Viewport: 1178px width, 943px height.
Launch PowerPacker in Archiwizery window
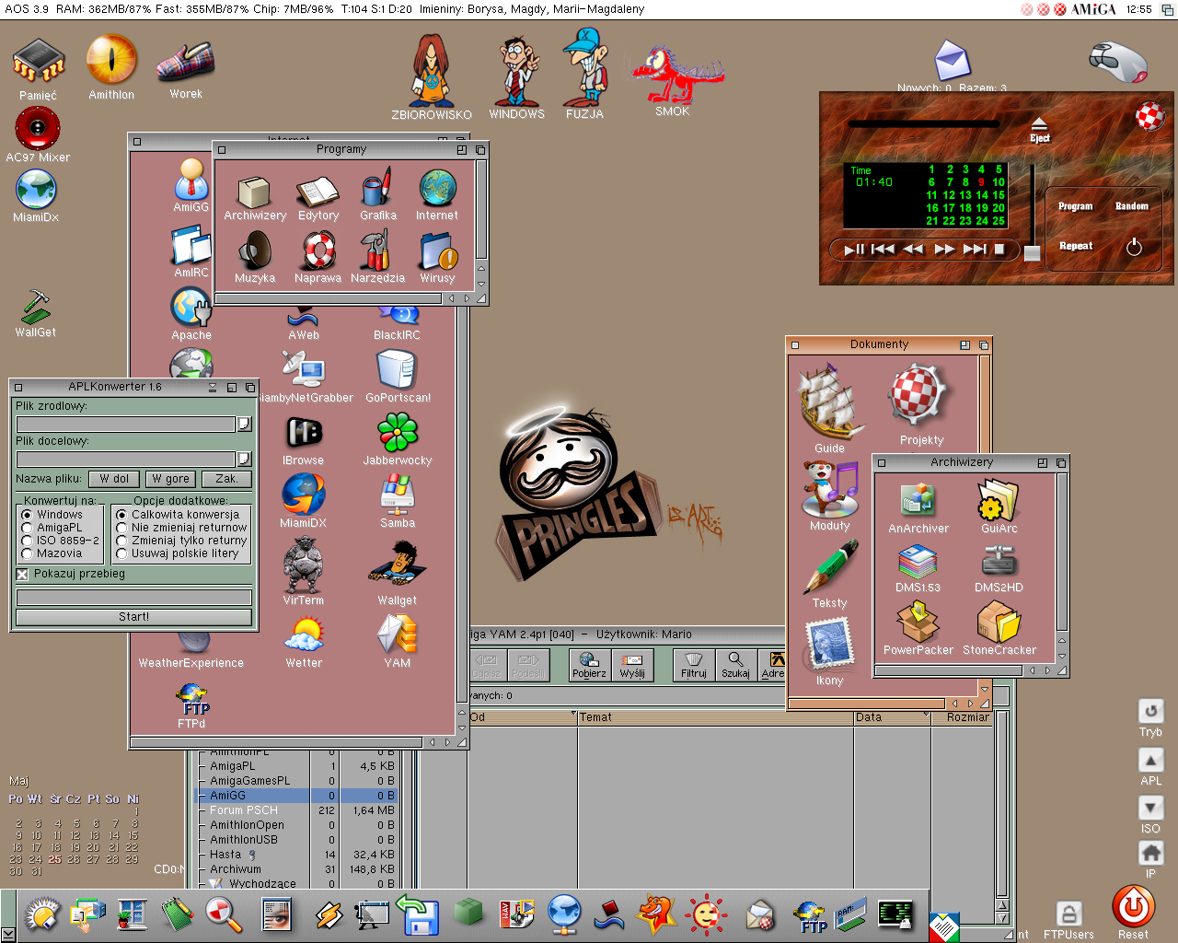[x=918, y=622]
